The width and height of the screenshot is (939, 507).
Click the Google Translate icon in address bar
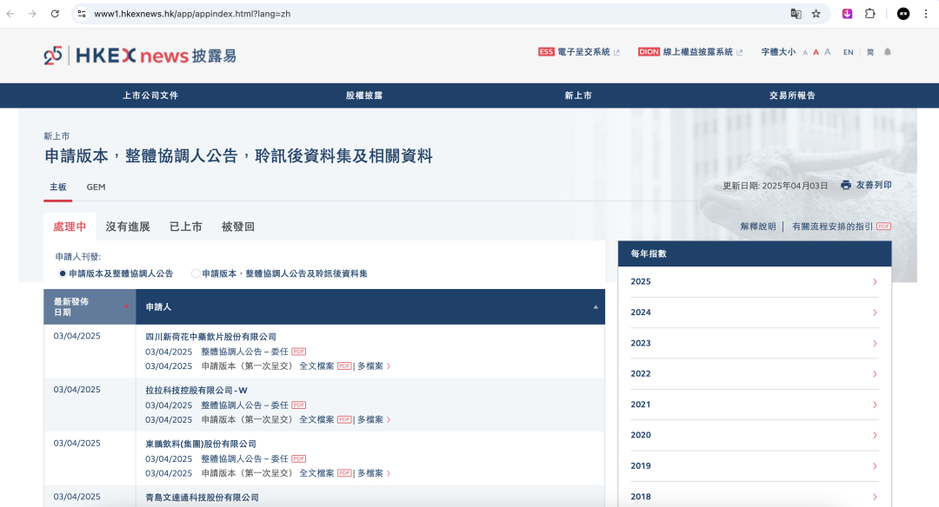795,14
